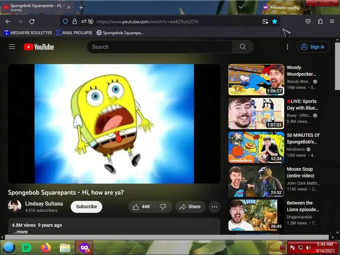Click the vertical page scrollbar thumb
340x255 pixels.
pyautogui.click(x=337, y=66)
